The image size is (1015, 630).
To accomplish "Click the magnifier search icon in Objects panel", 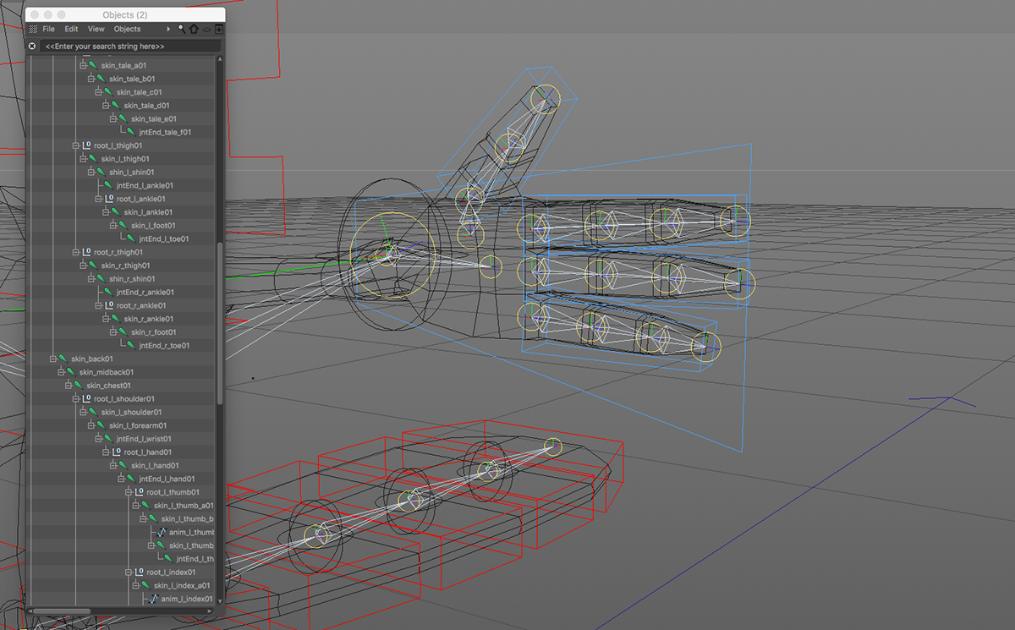I will point(181,29).
